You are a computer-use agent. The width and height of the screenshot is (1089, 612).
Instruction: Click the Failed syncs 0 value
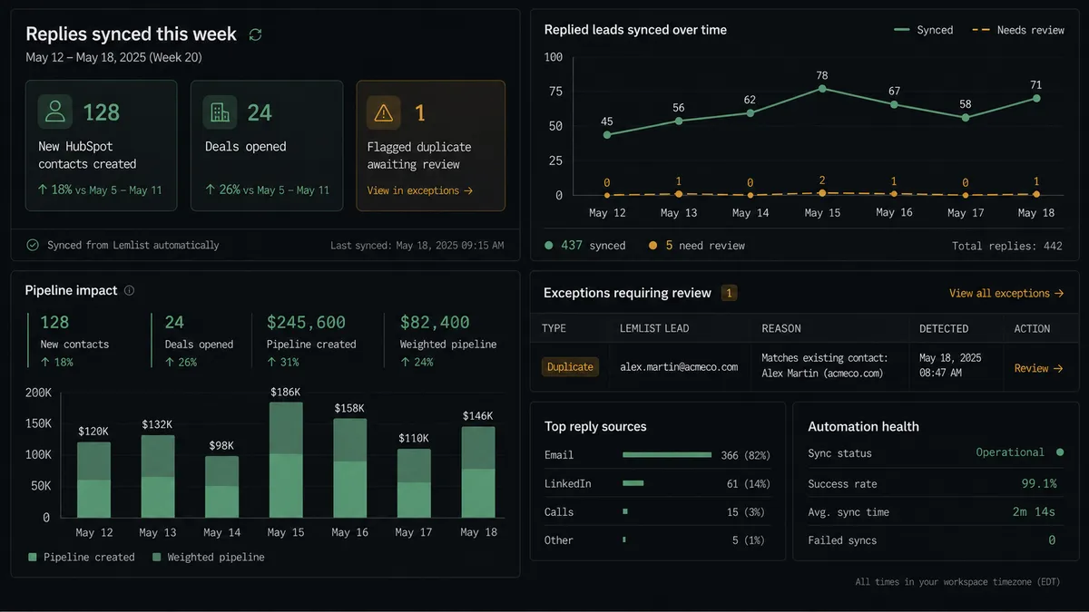(x=1052, y=540)
